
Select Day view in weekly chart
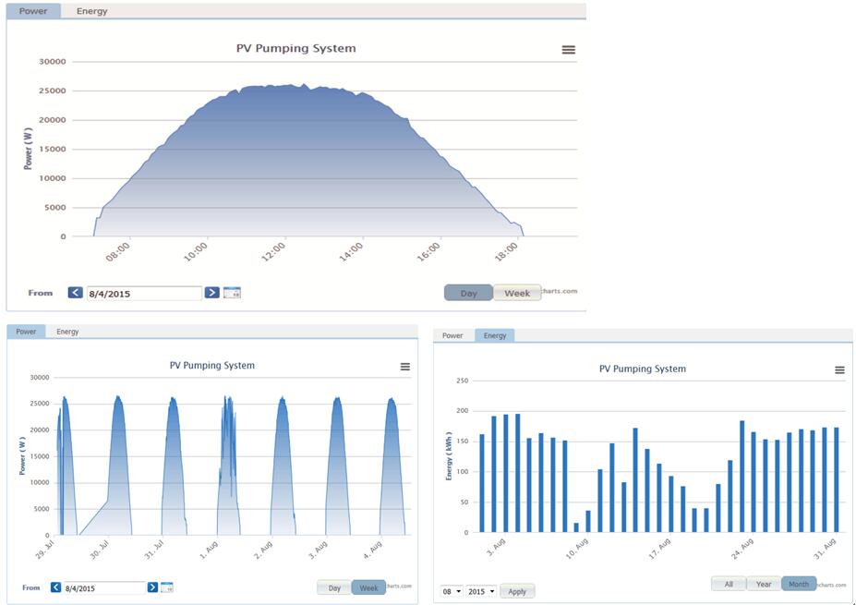334,587
